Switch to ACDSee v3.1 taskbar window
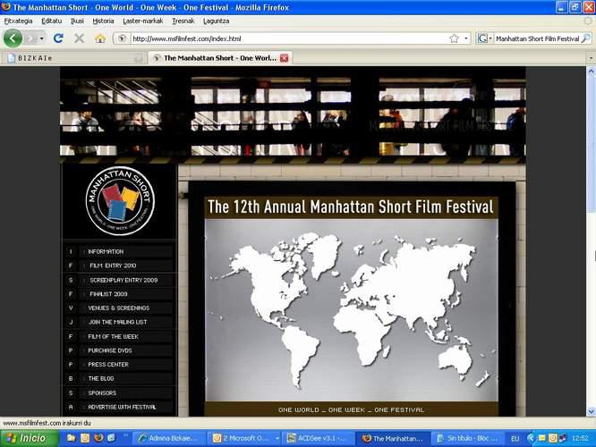 [319, 438]
